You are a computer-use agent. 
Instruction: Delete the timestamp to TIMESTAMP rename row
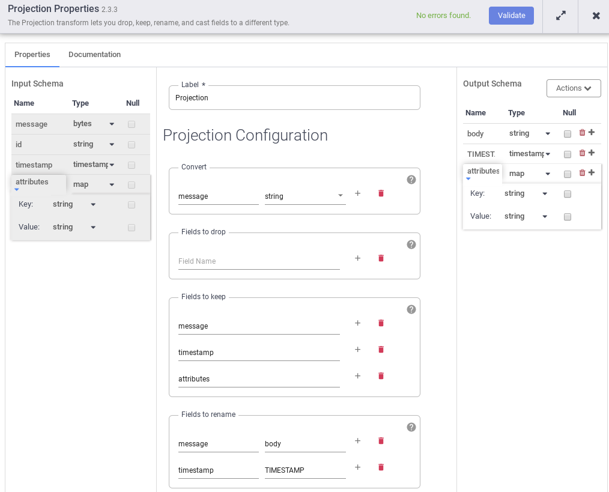tap(381, 467)
